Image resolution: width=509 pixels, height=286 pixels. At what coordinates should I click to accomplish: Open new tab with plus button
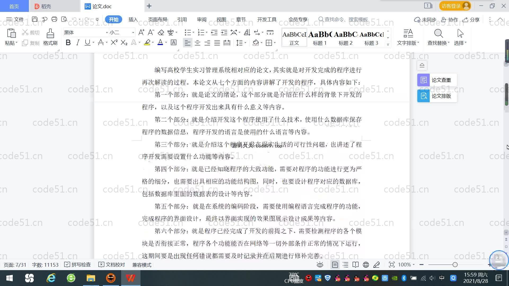pyautogui.click(x=149, y=6)
